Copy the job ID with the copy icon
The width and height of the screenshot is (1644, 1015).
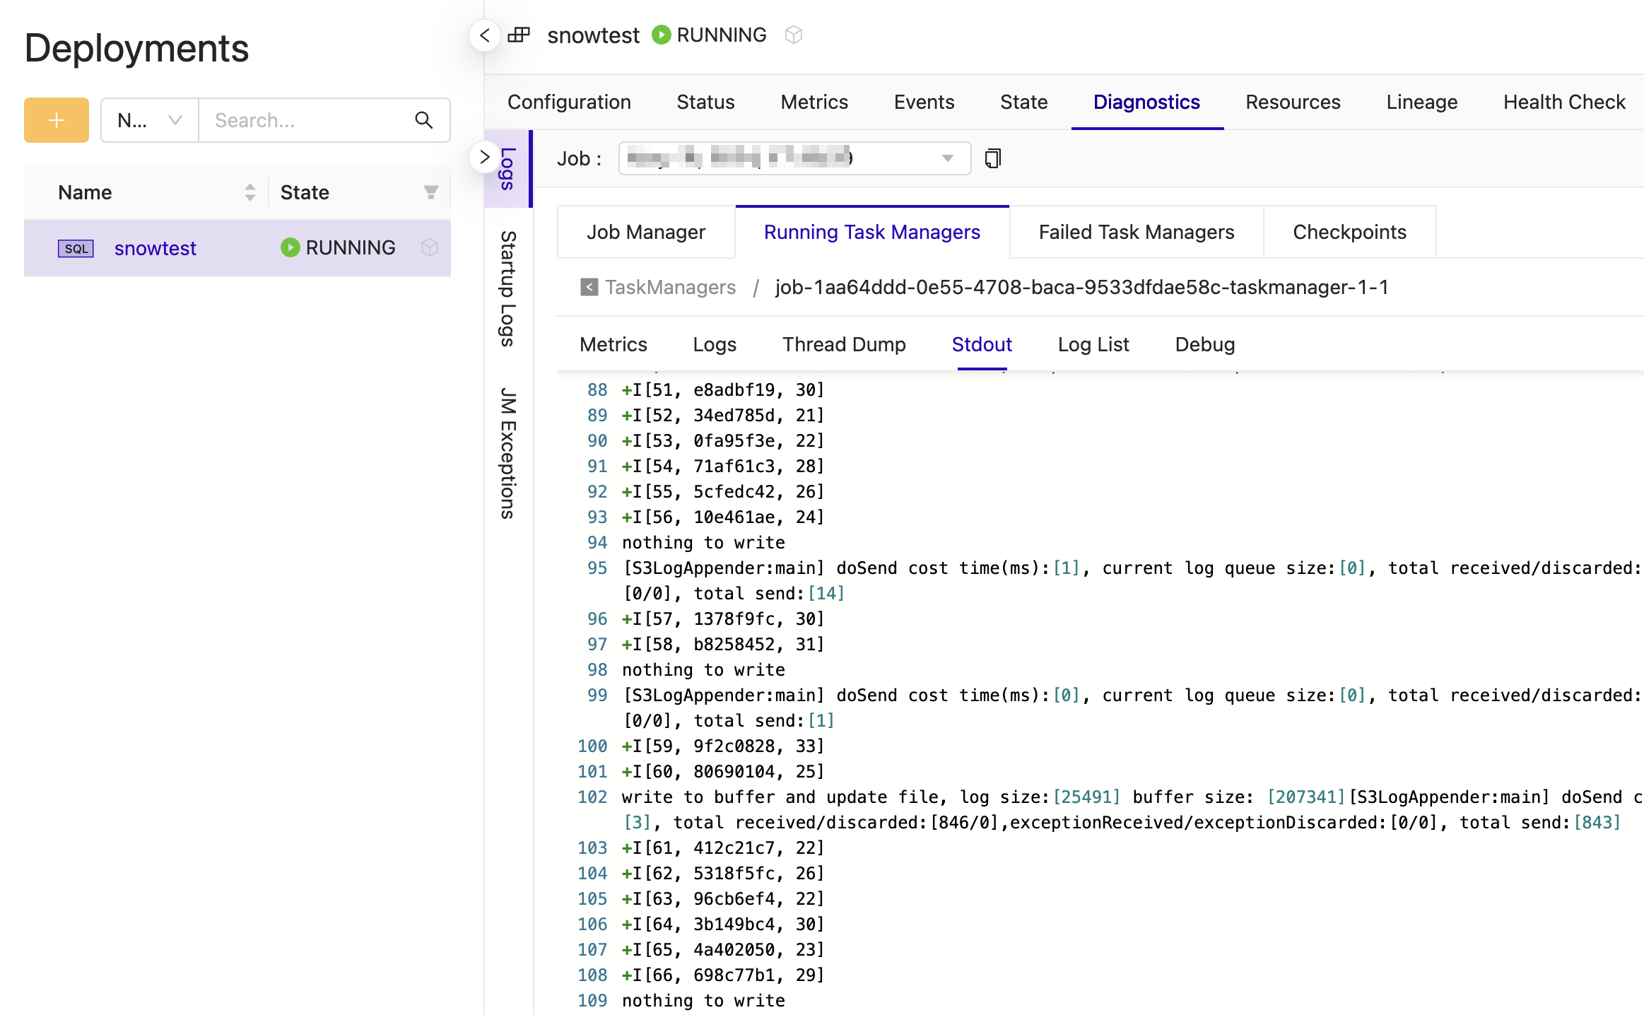click(x=993, y=158)
